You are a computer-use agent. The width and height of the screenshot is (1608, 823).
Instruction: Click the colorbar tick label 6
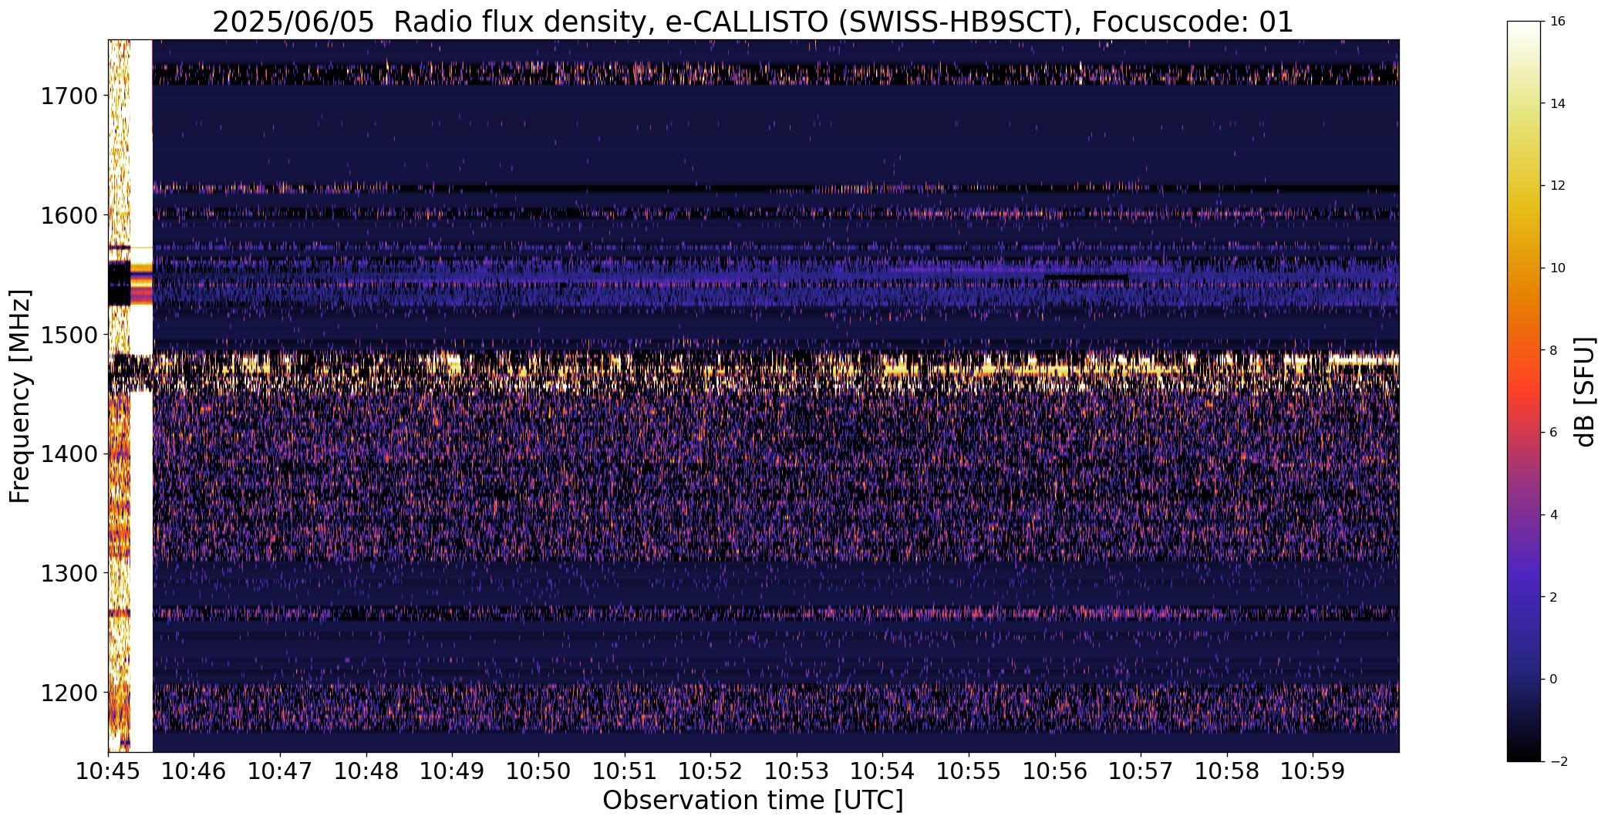coord(1553,433)
